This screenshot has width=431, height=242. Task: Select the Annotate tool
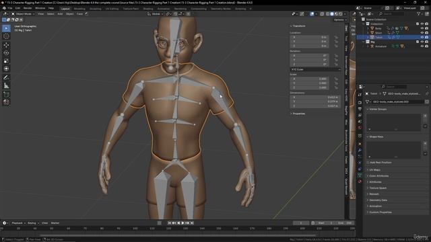pos(6,78)
